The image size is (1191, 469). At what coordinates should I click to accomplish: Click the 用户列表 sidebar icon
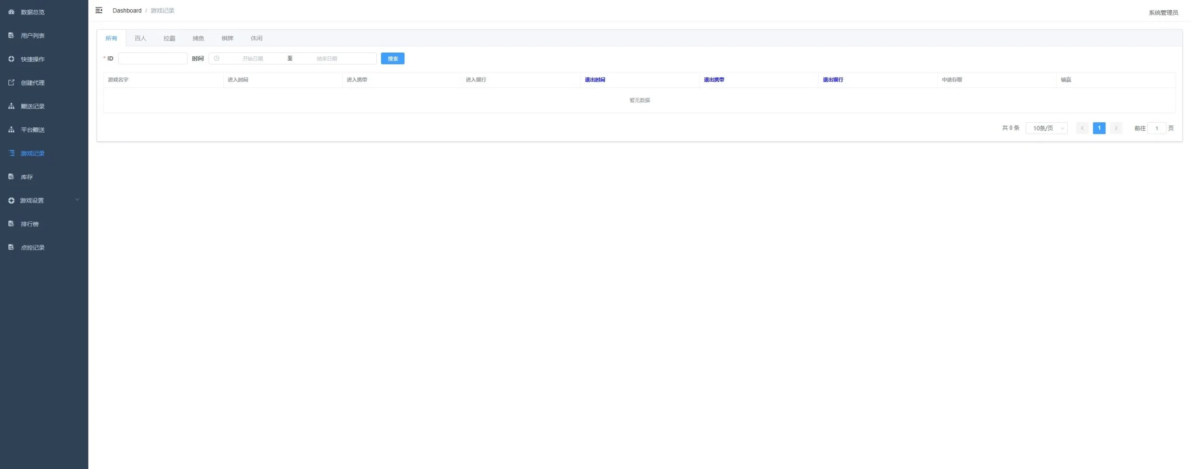(11, 35)
